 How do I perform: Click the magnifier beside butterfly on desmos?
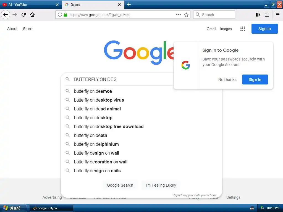(67, 91)
